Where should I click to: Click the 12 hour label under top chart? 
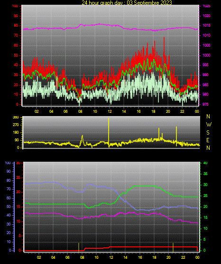tap(110, 111)
